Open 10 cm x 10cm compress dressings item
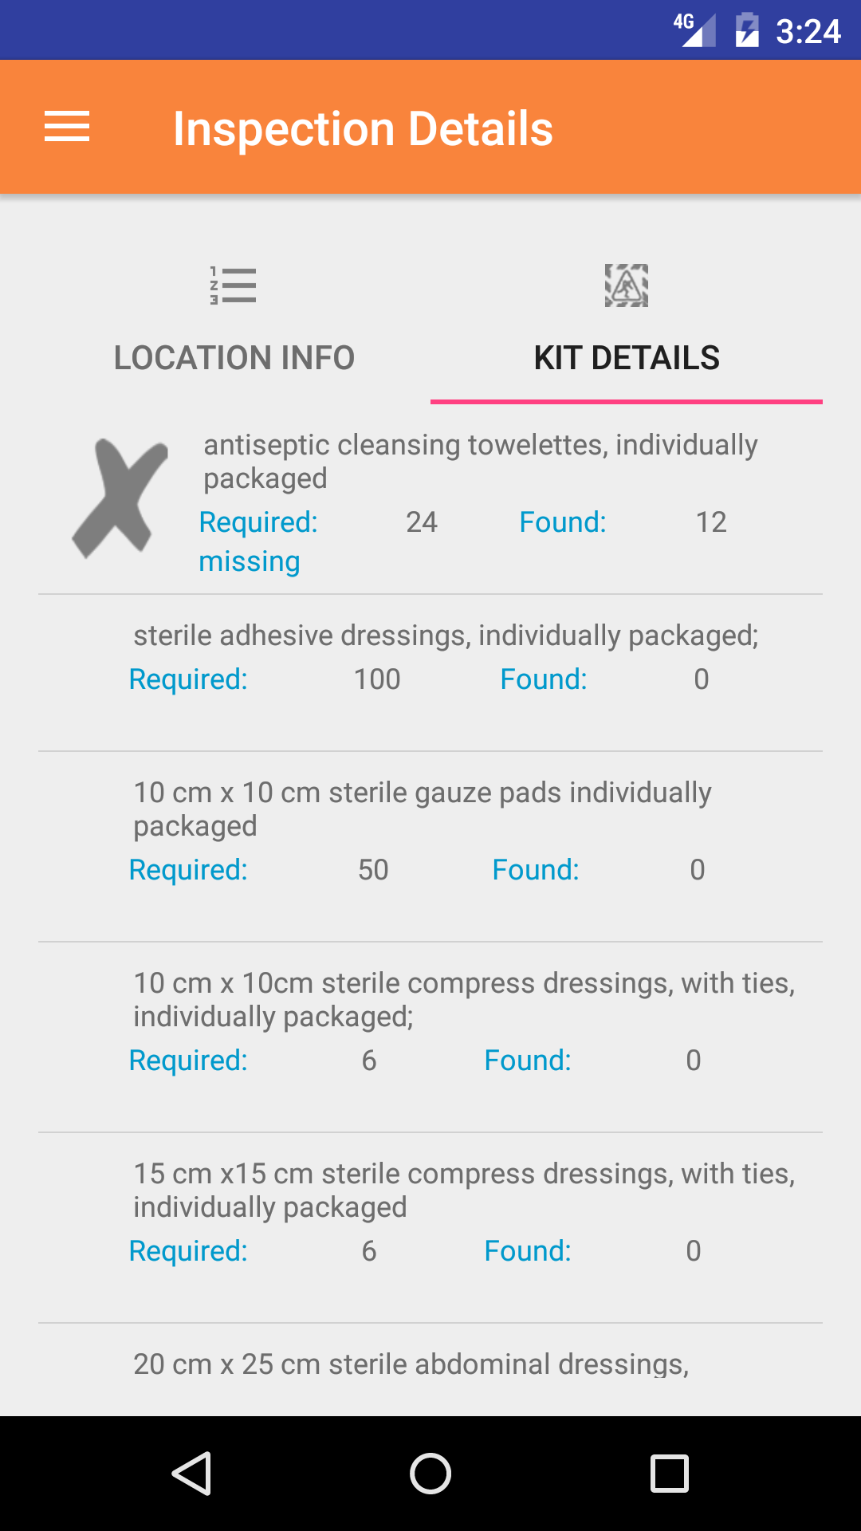Screen dimensions: 861x1531 click(x=464, y=999)
